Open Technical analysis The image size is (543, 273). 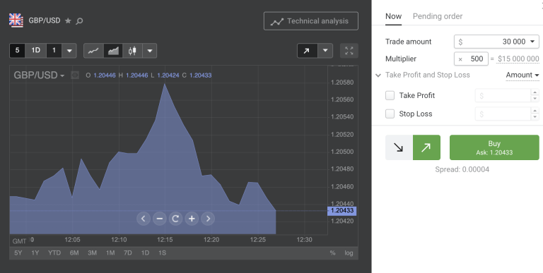[311, 21]
